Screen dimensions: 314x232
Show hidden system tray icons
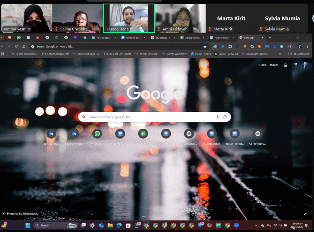coord(256,226)
